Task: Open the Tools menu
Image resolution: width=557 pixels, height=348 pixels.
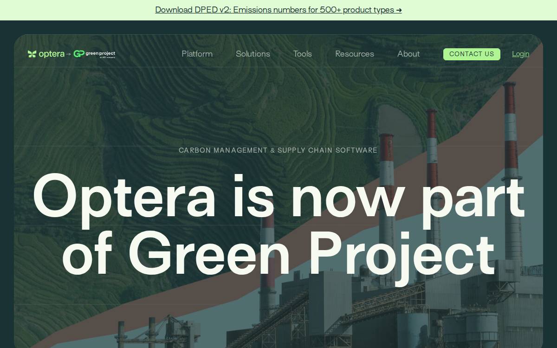Action: click(x=303, y=54)
